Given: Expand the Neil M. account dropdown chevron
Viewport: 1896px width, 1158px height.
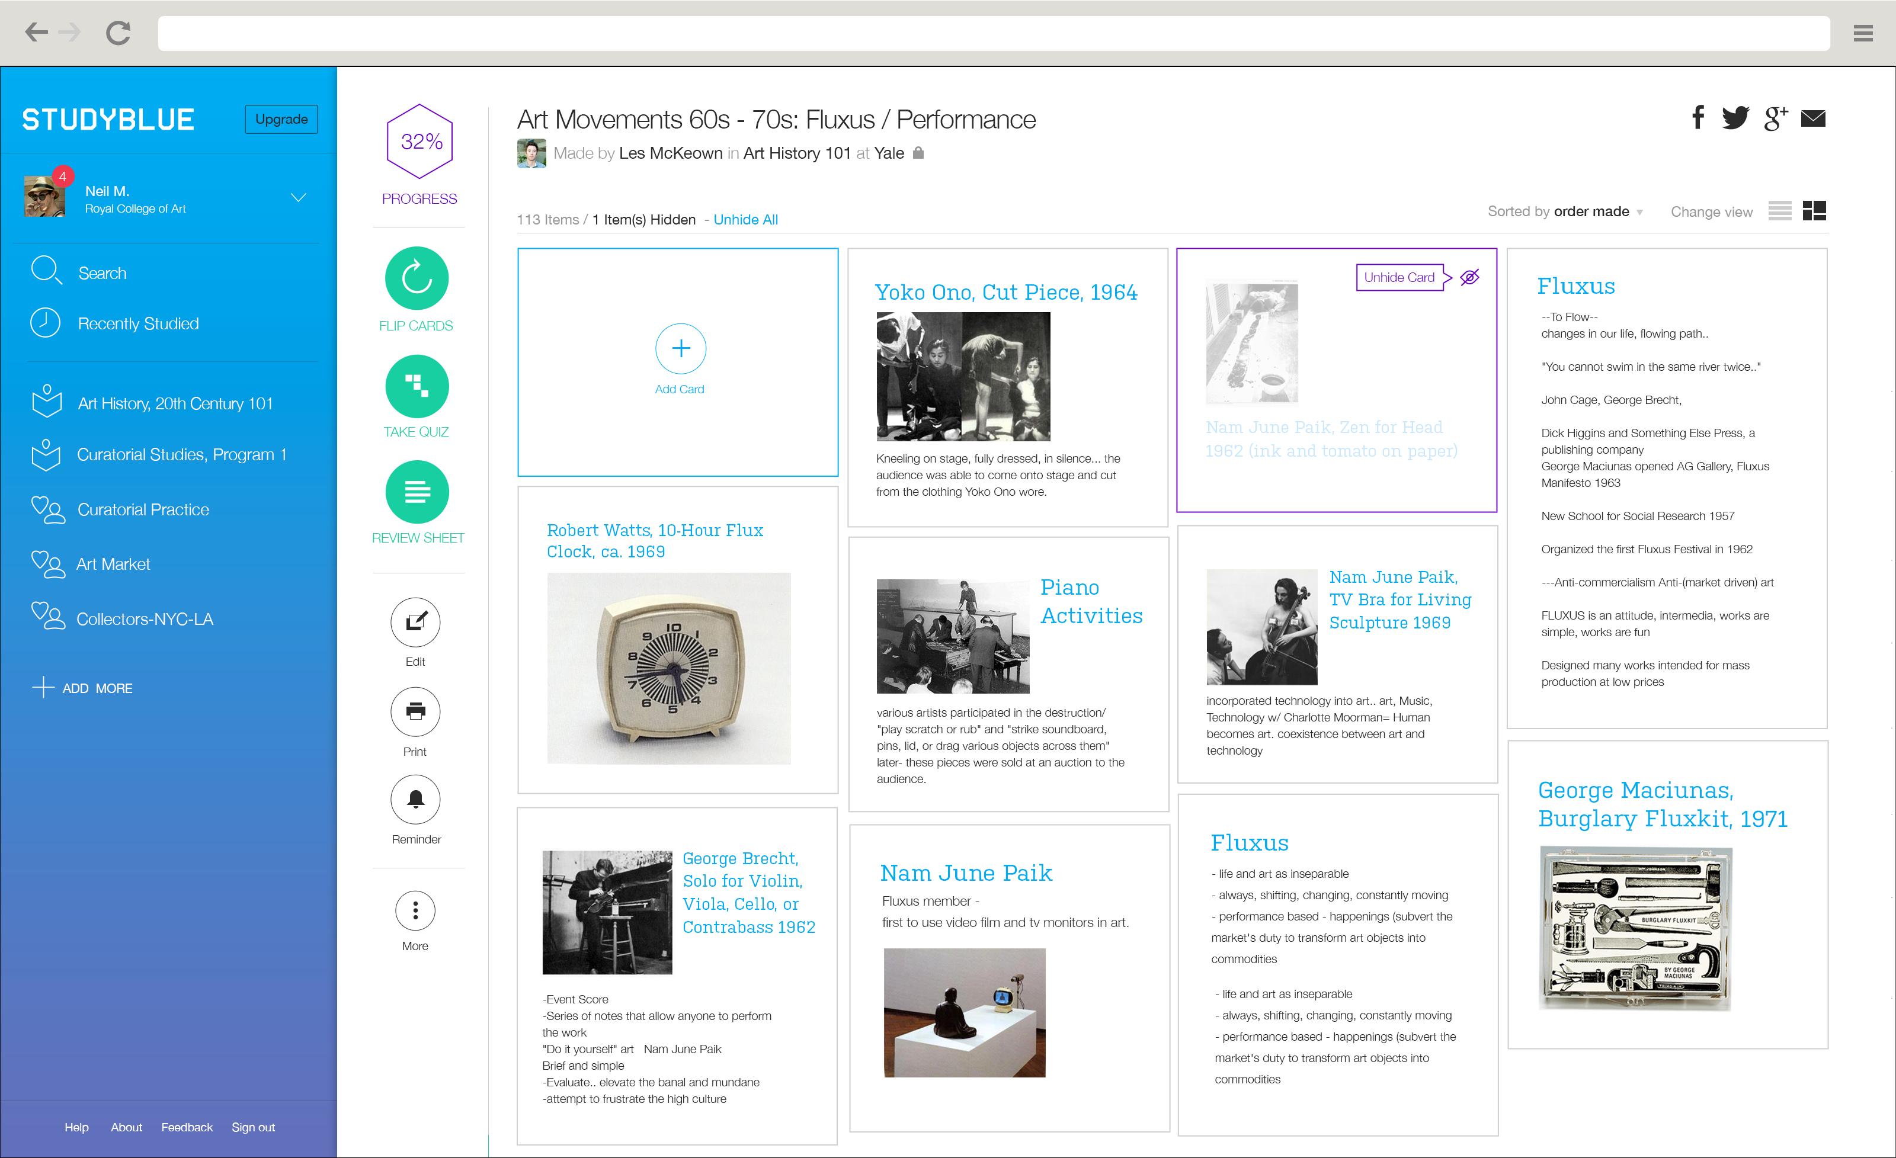Looking at the screenshot, I should pyautogui.click(x=299, y=198).
